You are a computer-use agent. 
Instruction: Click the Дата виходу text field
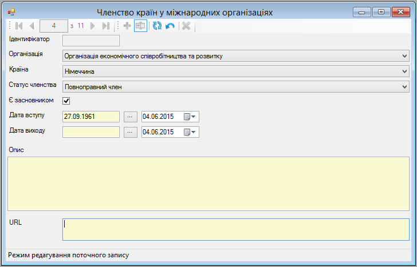click(x=91, y=132)
